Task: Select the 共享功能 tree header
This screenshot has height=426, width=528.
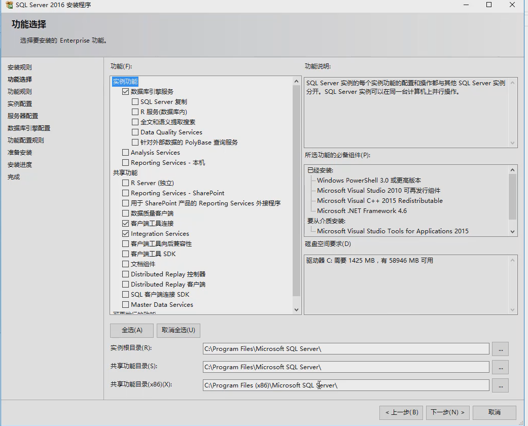Action: tap(125, 173)
